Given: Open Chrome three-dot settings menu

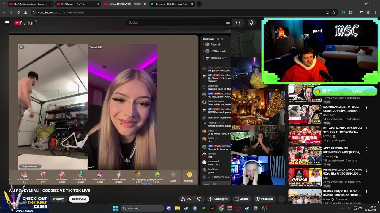Looking at the screenshot, I should pyautogui.click(x=376, y=12).
